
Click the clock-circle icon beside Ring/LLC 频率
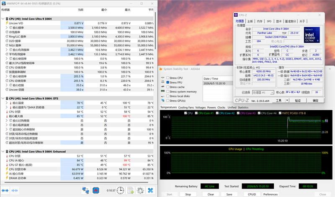pyautogui.click(x=7, y=36)
